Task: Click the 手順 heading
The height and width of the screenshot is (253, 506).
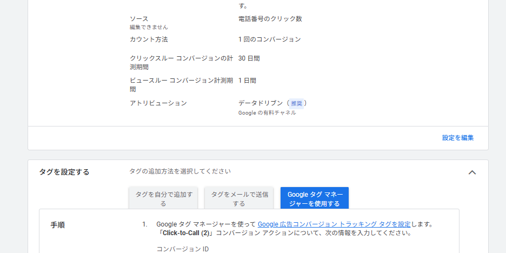Action: pos(58,224)
